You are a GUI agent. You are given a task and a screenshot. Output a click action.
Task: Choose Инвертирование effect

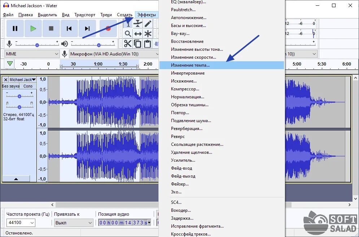[222, 73]
